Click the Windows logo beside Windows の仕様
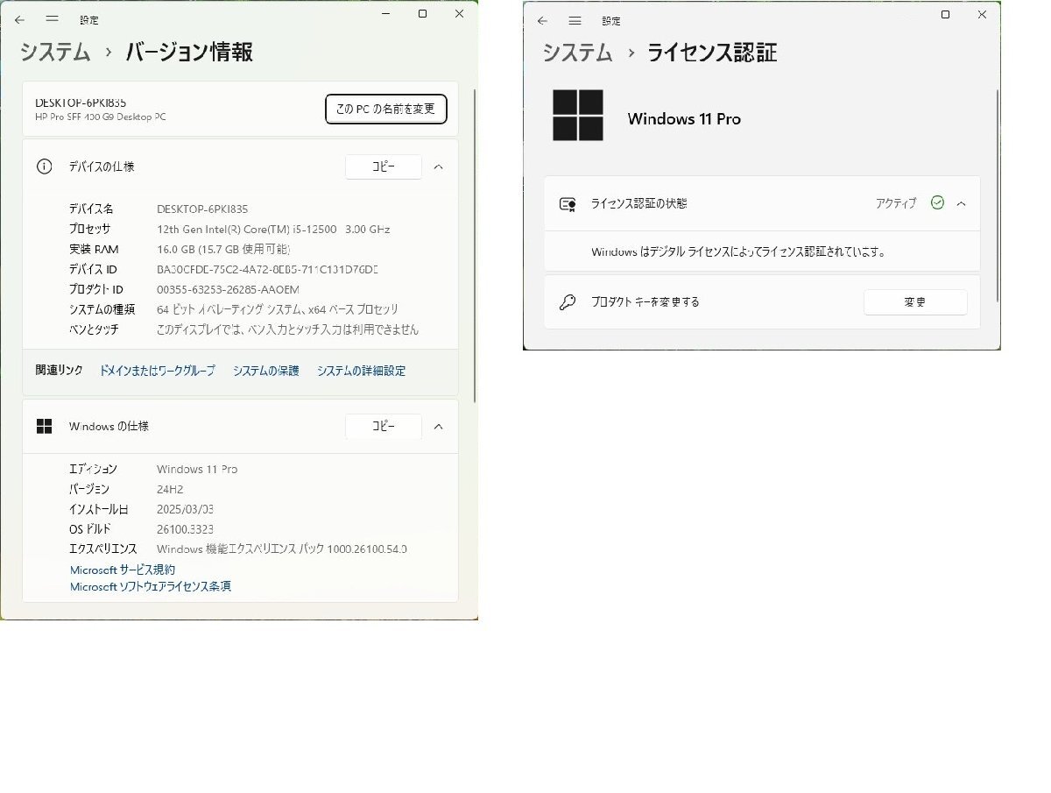Viewport: 1051px width, 793px height. (x=44, y=426)
